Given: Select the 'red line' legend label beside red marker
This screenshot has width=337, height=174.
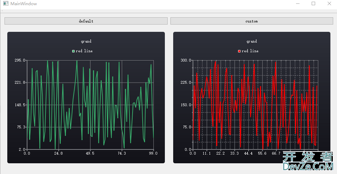Looking at the screenshot, I should point(250,51).
